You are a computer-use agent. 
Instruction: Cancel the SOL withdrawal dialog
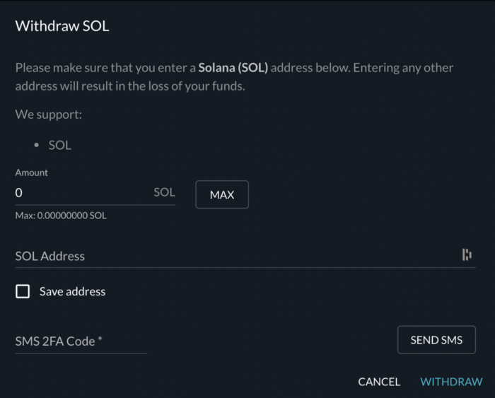point(379,382)
